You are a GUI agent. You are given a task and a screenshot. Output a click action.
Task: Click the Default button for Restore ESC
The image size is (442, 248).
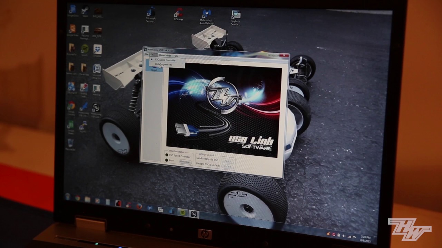point(227,166)
